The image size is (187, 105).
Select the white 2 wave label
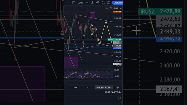point(97,29)
